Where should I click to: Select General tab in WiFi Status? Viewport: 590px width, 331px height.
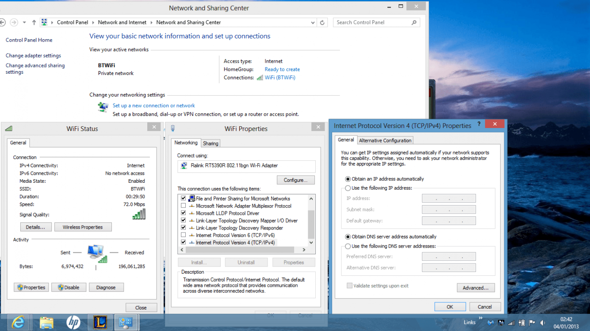pos(18,143)
